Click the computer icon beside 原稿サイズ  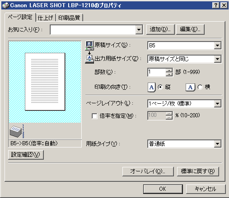click(89, 46)
